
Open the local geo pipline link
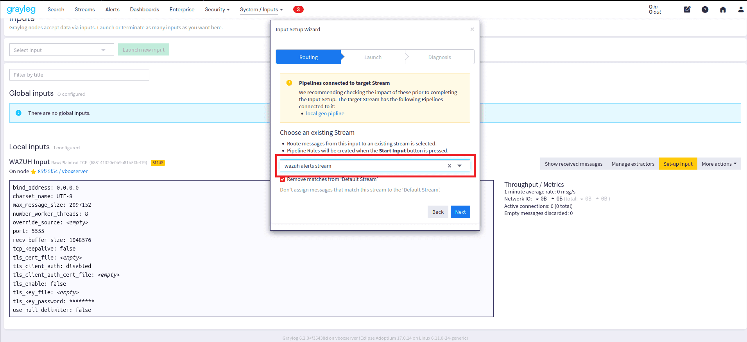click(325, 114)
